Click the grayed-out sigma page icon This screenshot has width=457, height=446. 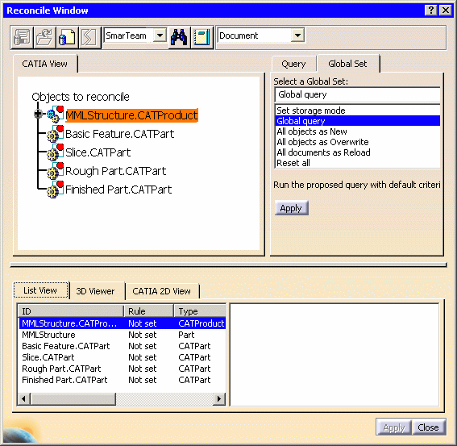pos(89,37)
